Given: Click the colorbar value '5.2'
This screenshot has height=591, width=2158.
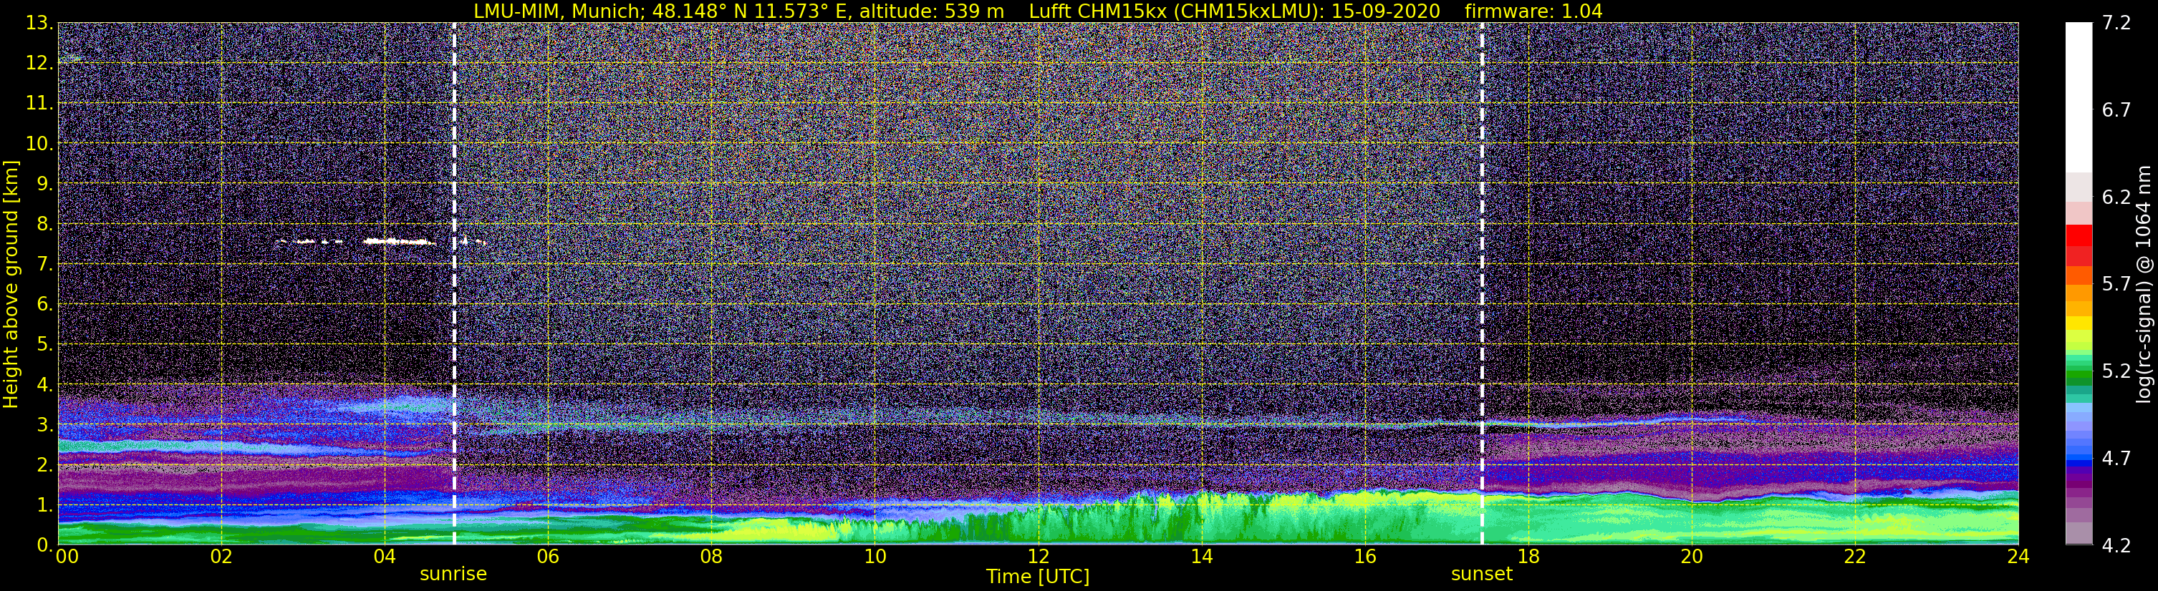Looking at the screenshot, I should coord(2116,371).
